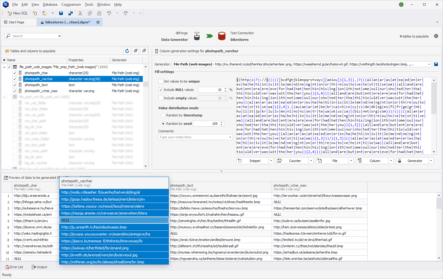This screenshot has height=279, width=443.
Task: Open the File menu
Action: click(15, 4)
